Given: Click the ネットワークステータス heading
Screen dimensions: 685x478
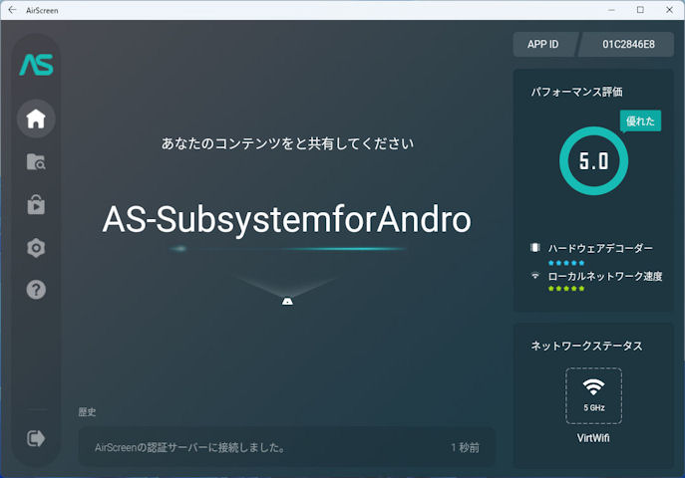Looking at the screenshot, I should (586, 346).
